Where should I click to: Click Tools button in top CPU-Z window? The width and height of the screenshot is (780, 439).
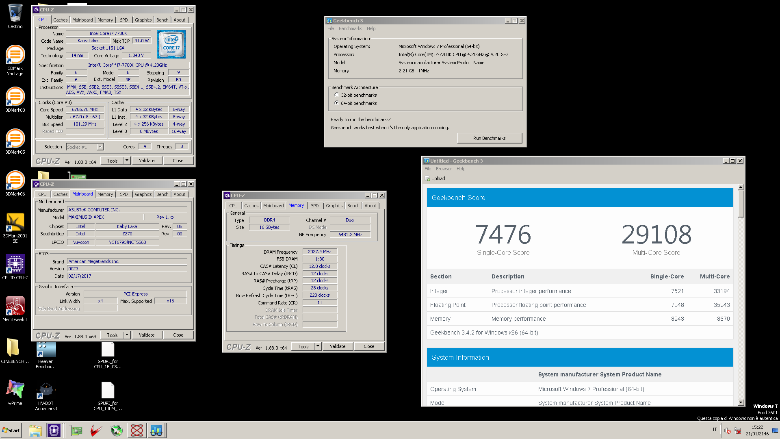[x=112, y=161]
